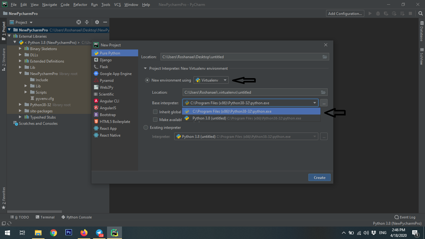Screen dimensions: 425x239
Task: Click the Project panel horizontal scrollbar
Action: [35, 212]
